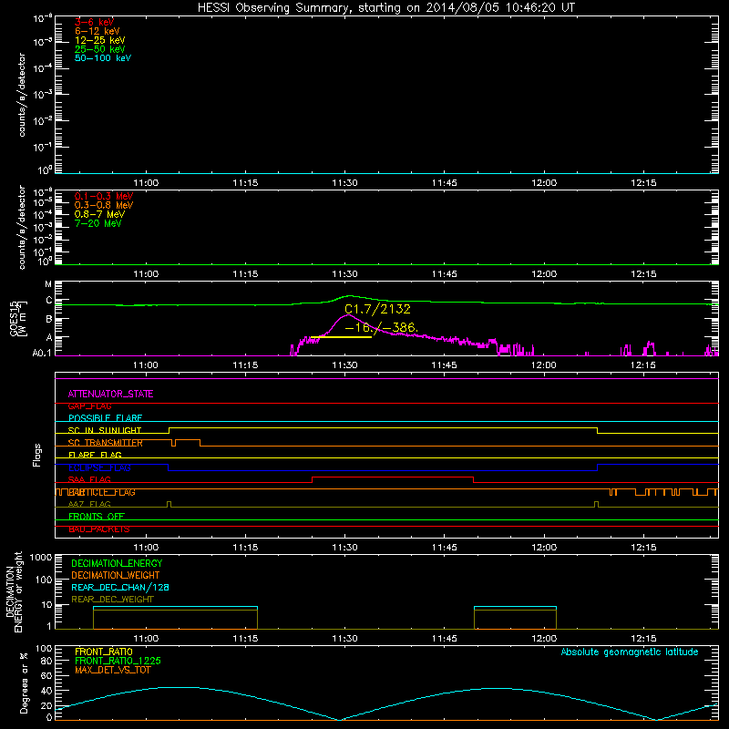Click the 12:00 tick label under the GOES panel

click(x=544, y=365)
